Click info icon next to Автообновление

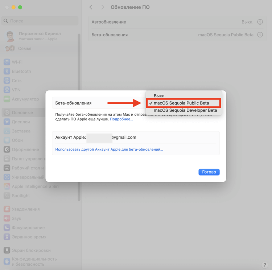tap(260, 22)
